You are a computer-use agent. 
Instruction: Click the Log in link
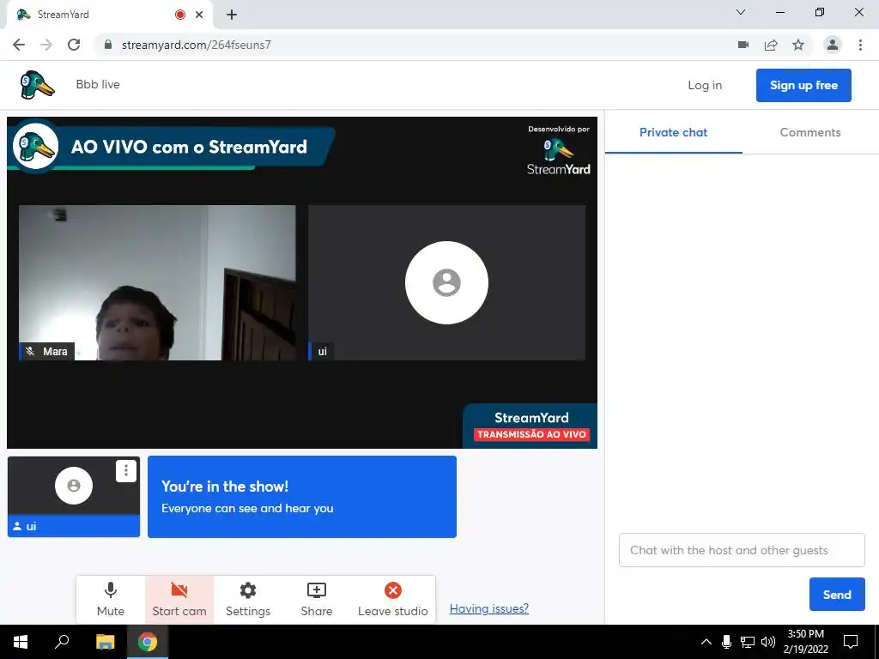(x=705, y=85)
